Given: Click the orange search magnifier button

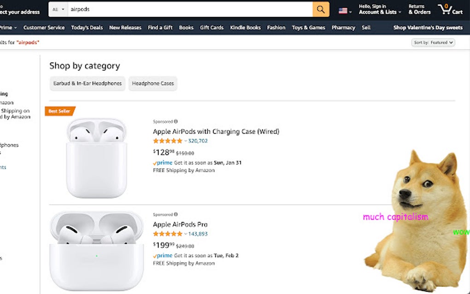Looking at the screenshot, I should click(x=321, y=9).
